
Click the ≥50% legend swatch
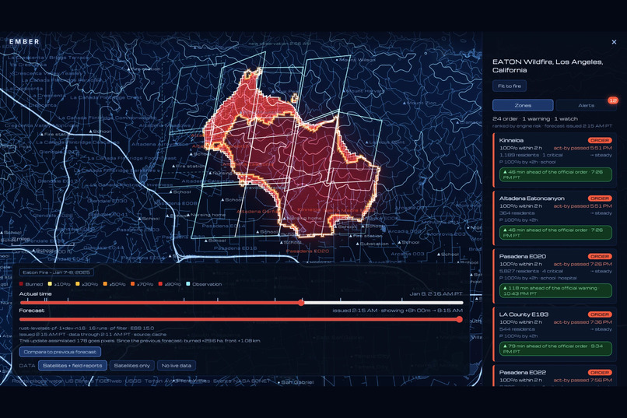click(105, 284)
